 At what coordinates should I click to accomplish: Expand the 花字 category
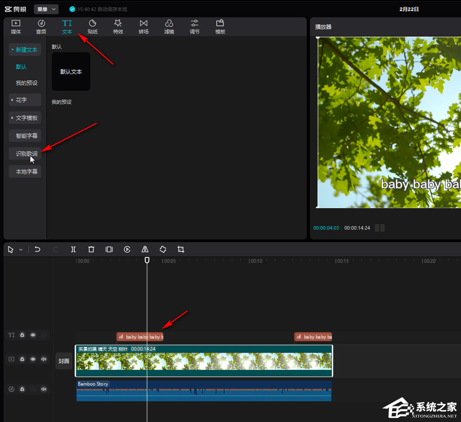(25, 100)
